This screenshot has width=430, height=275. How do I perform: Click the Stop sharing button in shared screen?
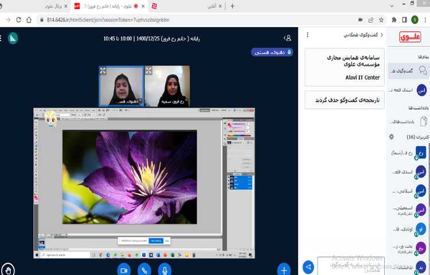[156, 241]
